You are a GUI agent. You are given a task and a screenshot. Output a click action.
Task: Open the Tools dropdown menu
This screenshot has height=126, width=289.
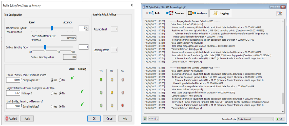153,119
